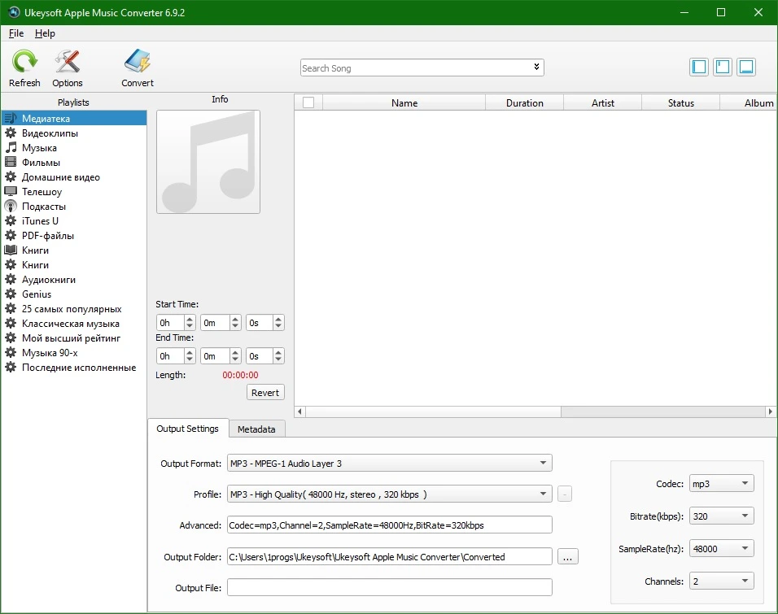This screenshot has width=778, height=614.
Task: Switch to the first panel layout icon
Action: 699,67
